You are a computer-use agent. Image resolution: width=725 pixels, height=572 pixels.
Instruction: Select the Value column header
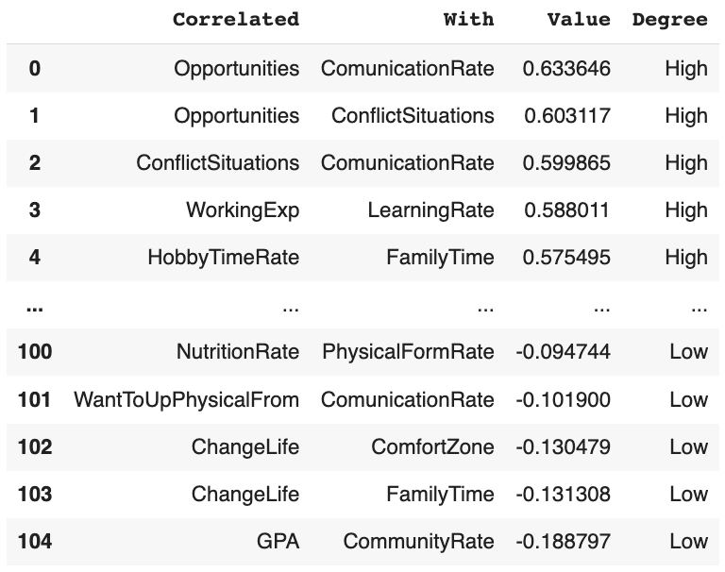pos(579,20)
